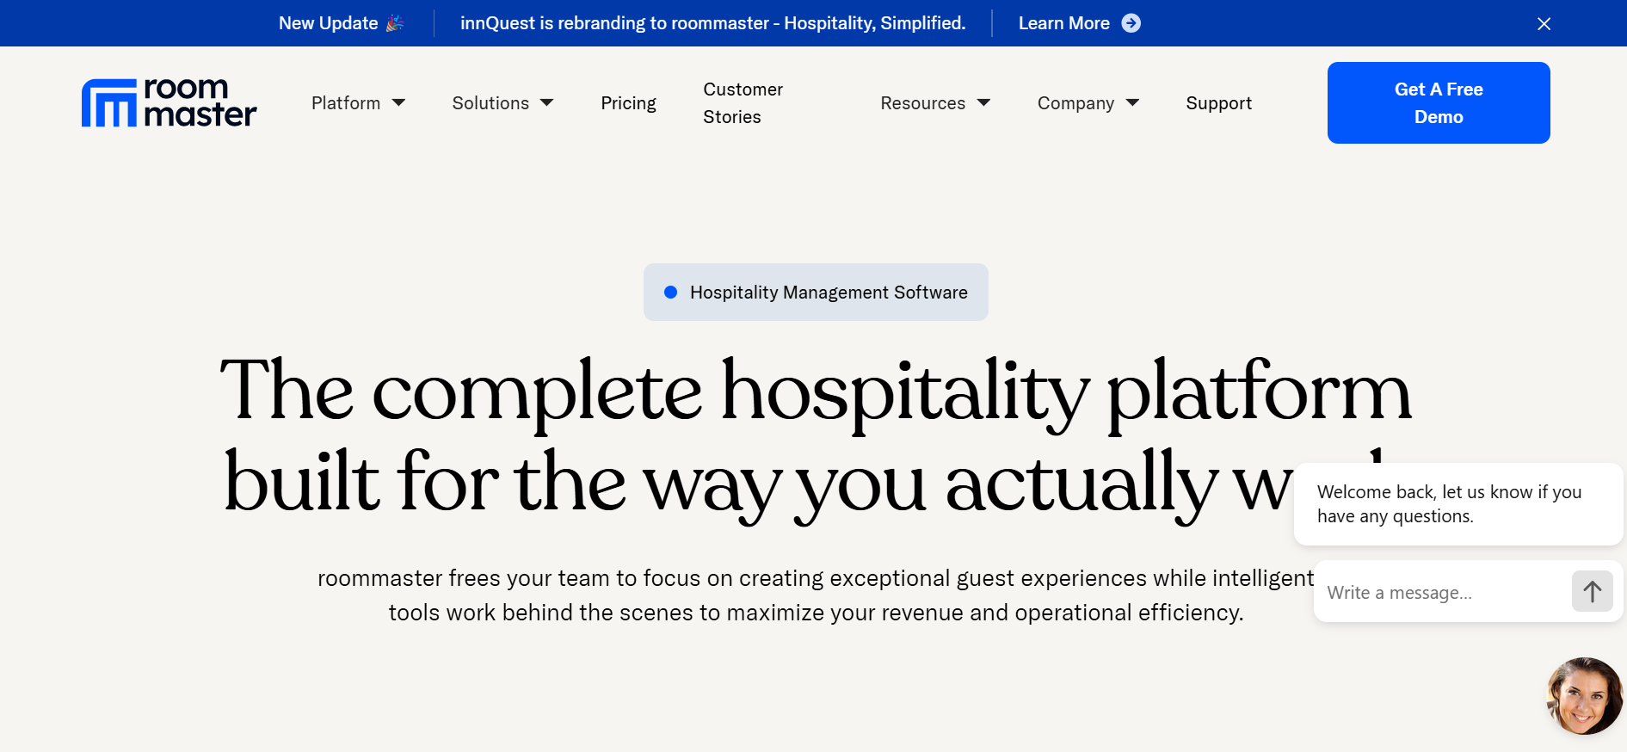Click the blue dot in the badge
Viewport: 1627px width, 752px height.
671,293
